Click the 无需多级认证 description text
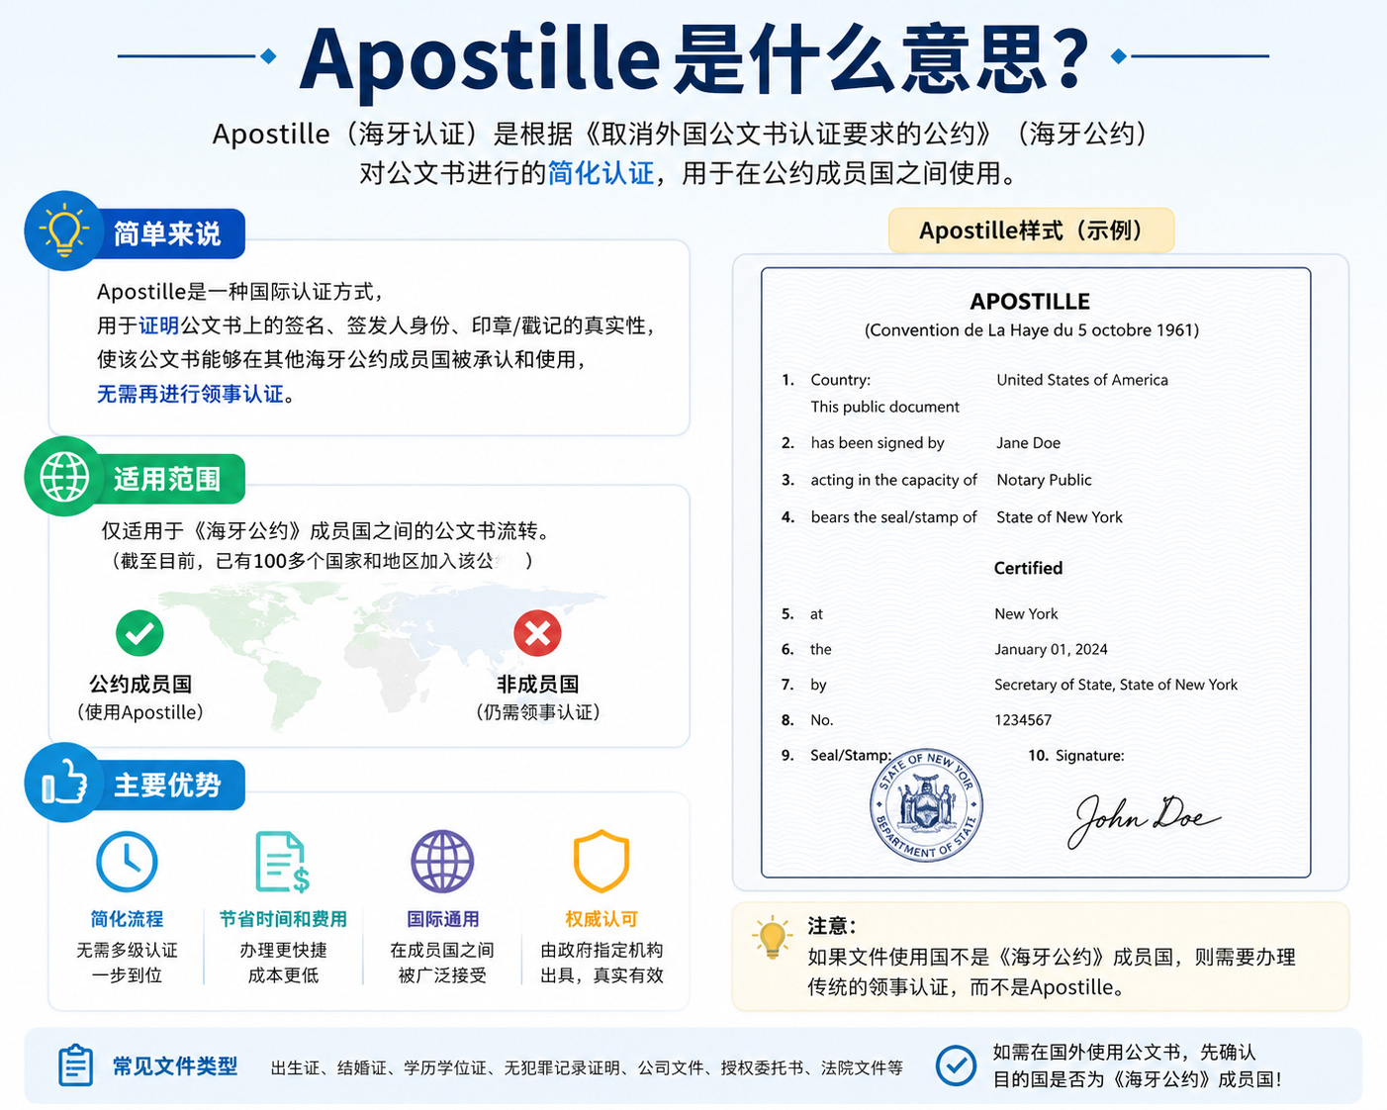 (x=127, y=950)
